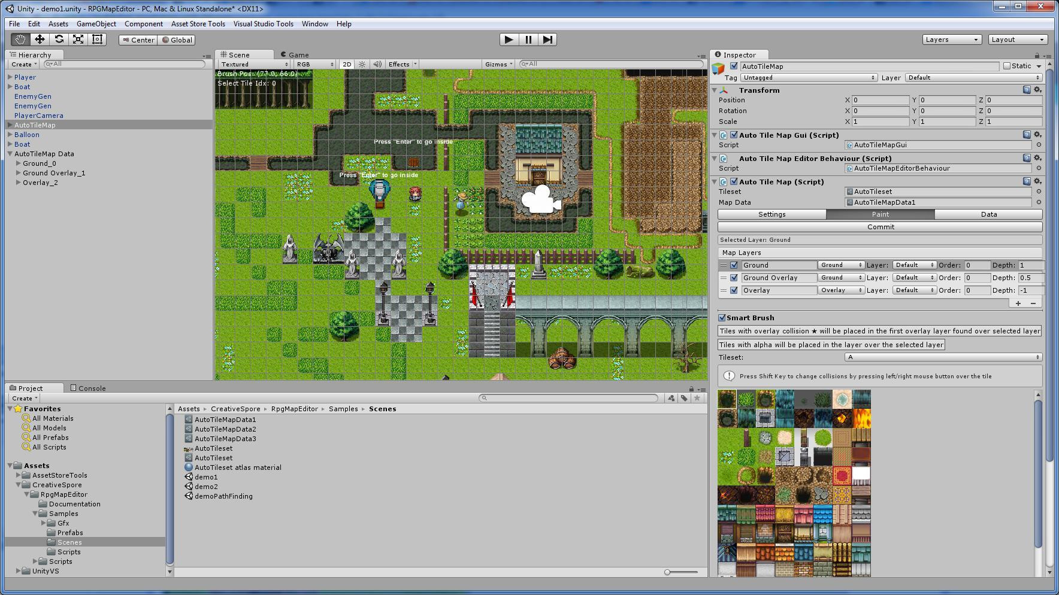
Task: Click the Play button
Action: tap(509, 40)
